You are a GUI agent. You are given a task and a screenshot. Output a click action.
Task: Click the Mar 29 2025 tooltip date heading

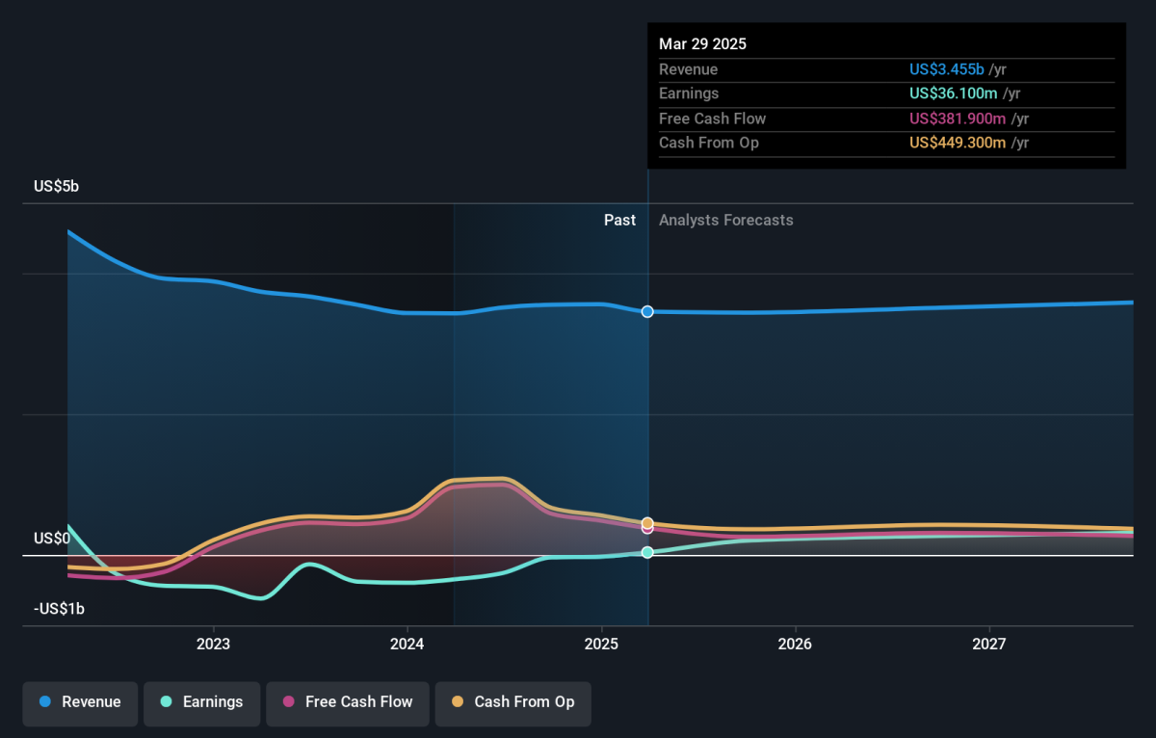tap(702, 44)
